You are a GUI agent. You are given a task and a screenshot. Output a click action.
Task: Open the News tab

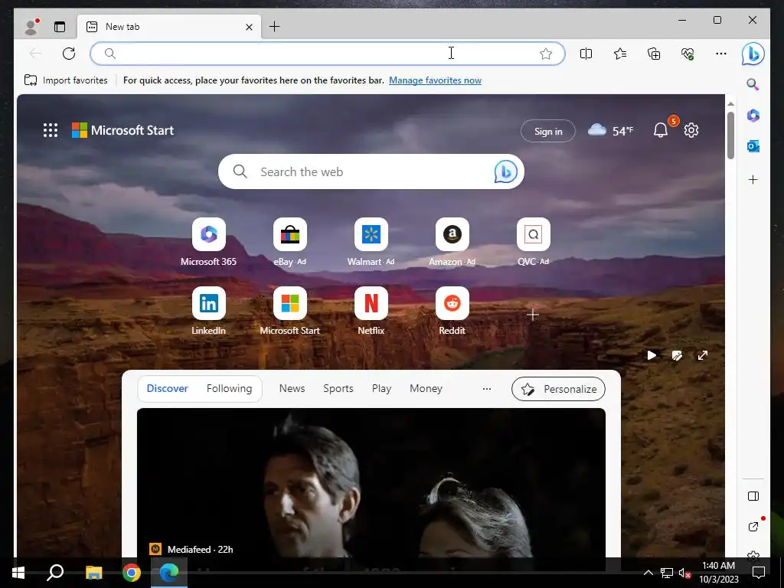coord(292,388)
